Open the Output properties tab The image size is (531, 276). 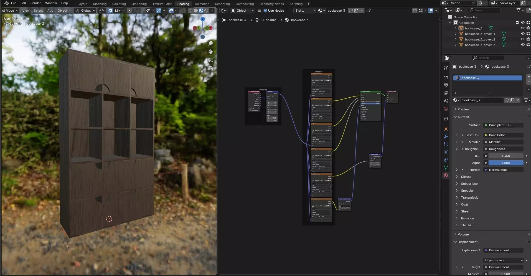click(446, 85)
